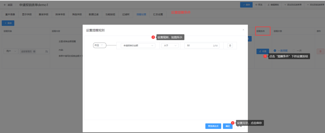Close the 设置提醒规则 dialog with X
Screen dimensions: 325x133
point(243,30)
